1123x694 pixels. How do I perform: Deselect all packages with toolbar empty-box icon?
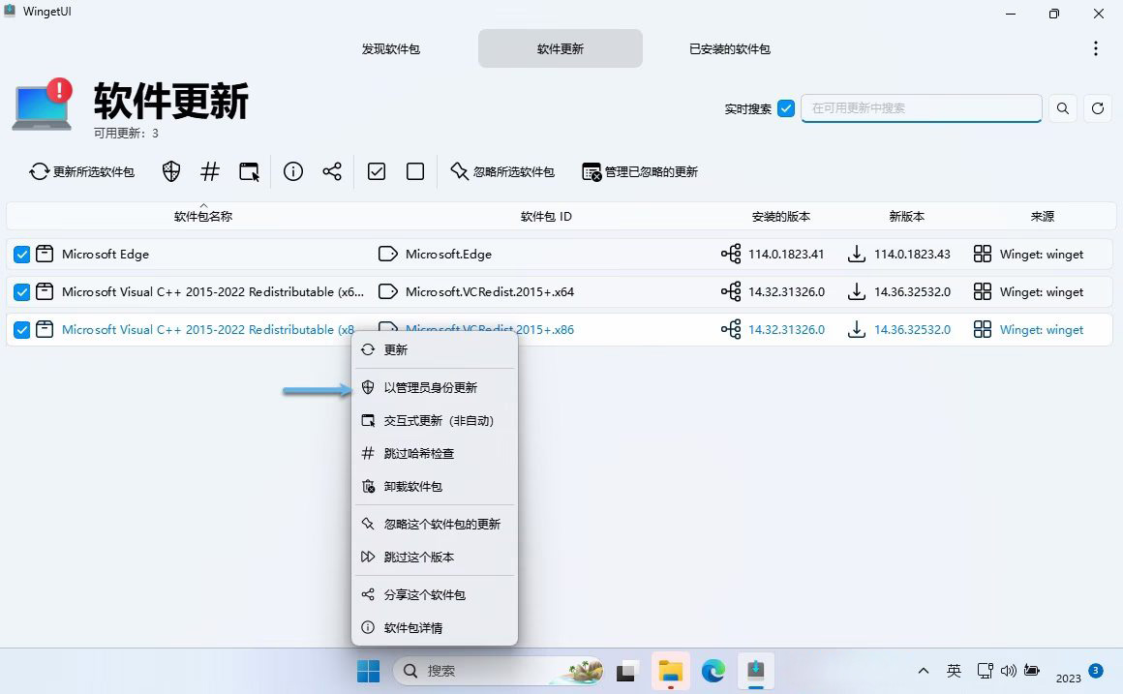415,172
